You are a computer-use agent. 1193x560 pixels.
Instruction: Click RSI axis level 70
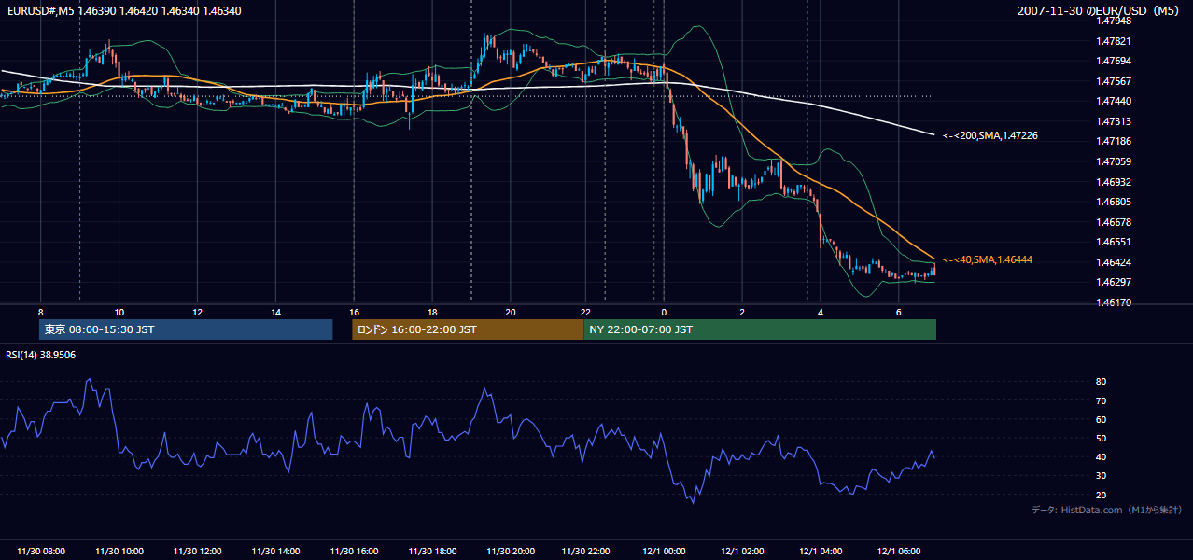1101,400
